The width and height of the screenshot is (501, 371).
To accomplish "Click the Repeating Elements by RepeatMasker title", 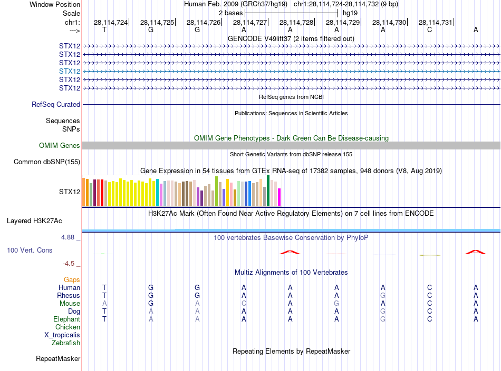I will click(x=291, y=351).
